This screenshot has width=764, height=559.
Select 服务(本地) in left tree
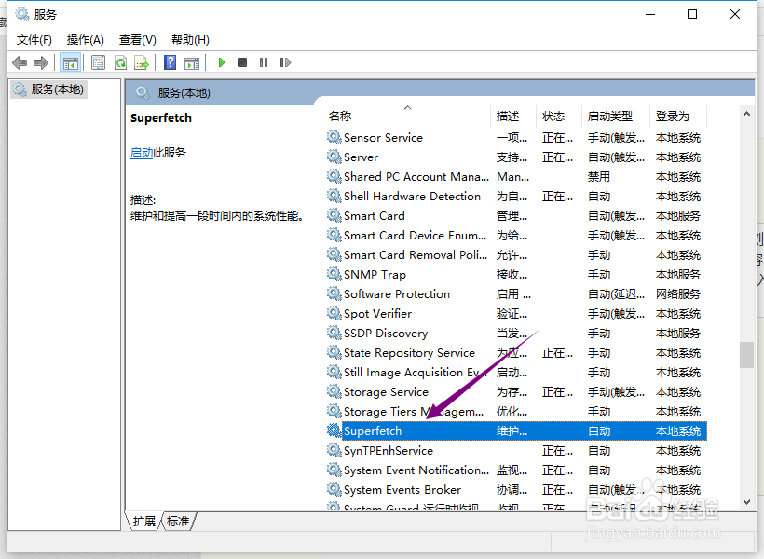pyautogui.click(x=48, y=89)
